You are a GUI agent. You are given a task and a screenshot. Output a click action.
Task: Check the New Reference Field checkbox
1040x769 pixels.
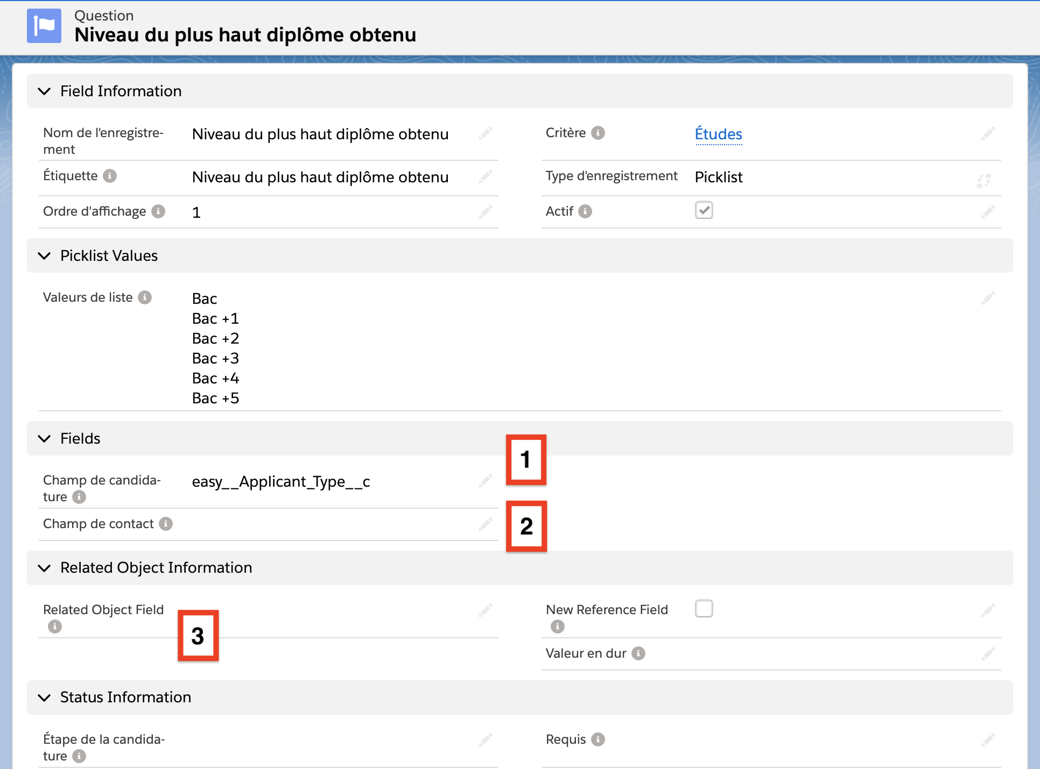point(704,609)
